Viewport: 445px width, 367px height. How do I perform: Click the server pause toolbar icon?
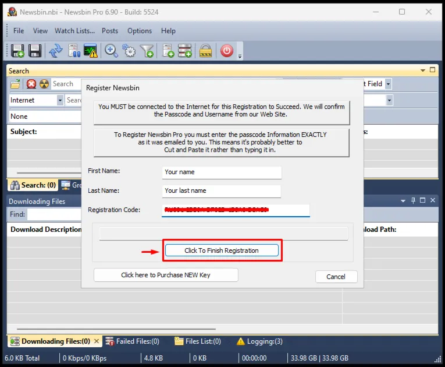(74, 51)
